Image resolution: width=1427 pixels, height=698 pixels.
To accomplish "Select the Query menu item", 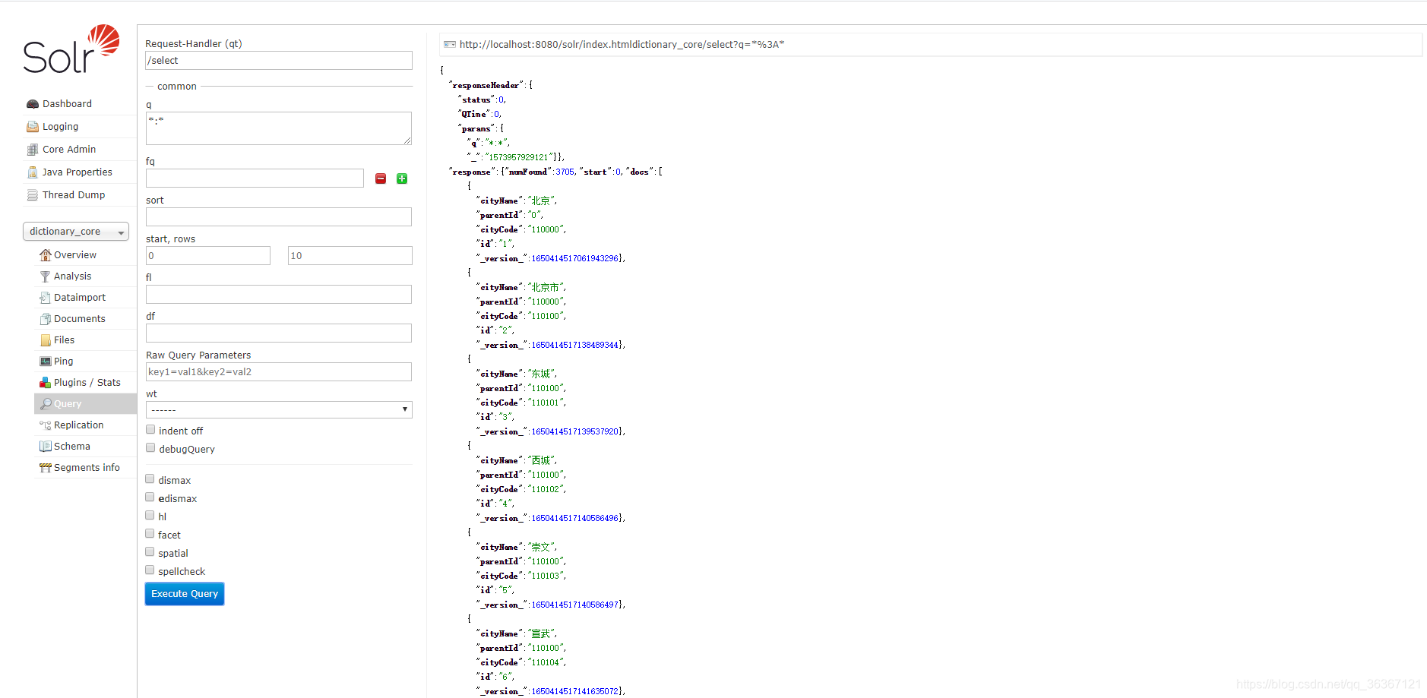I will pos(85,404).
